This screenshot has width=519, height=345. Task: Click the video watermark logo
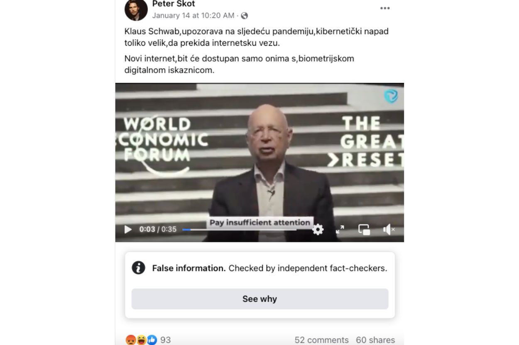click(x=391, y=96)
